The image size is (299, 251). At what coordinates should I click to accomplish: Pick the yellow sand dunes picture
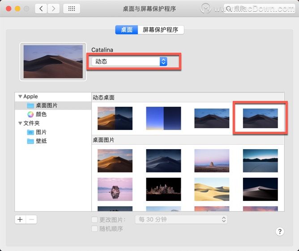212,189
